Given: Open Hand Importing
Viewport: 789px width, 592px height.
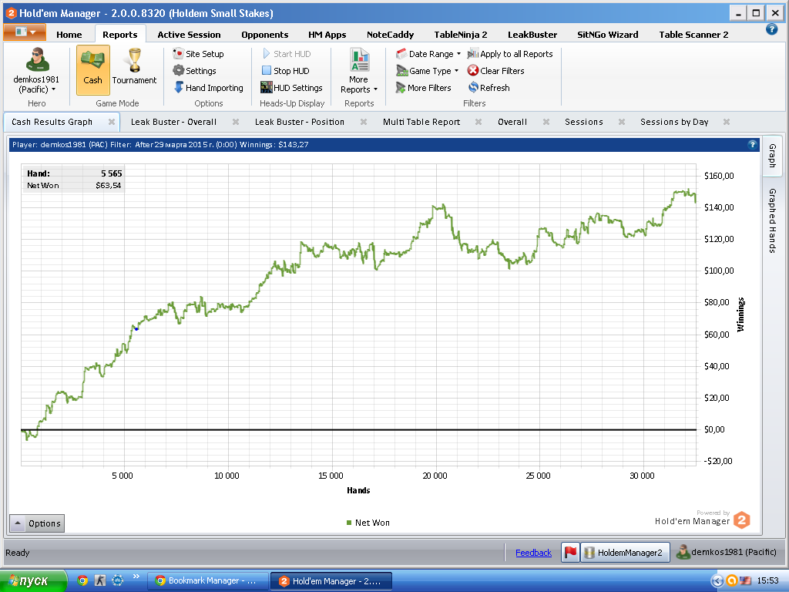Looking at the screenshot, I should [x=208, y=88].
